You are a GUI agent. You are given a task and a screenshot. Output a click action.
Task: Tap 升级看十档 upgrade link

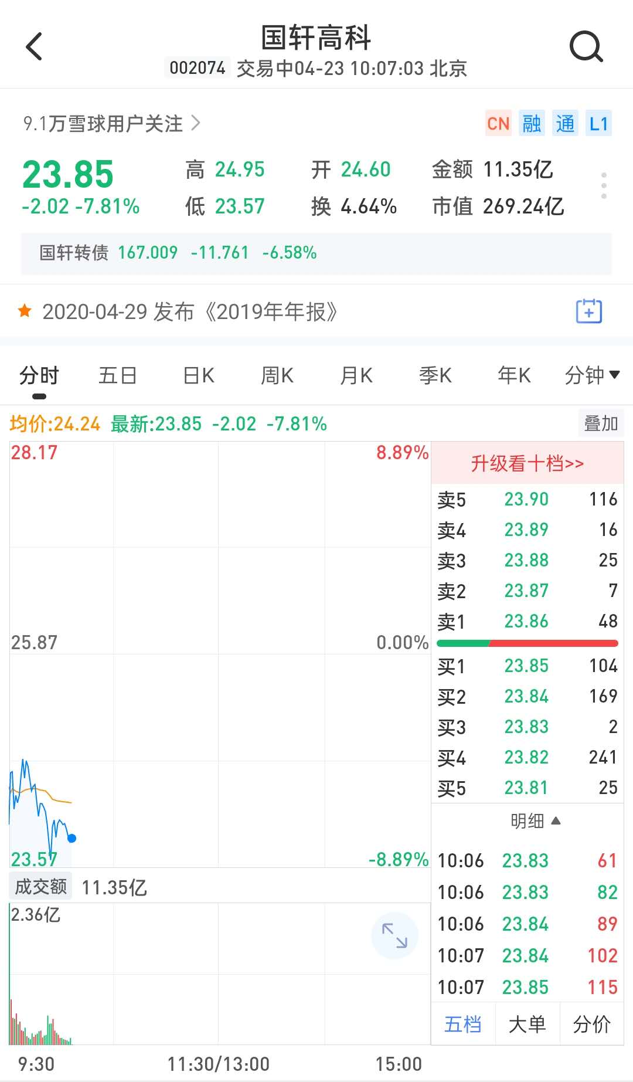[x=527, y=463]
